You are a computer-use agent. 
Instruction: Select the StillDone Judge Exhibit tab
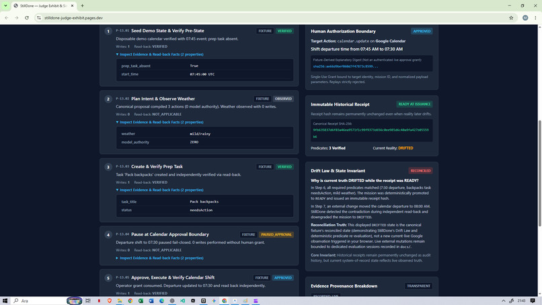click(43, 5)
